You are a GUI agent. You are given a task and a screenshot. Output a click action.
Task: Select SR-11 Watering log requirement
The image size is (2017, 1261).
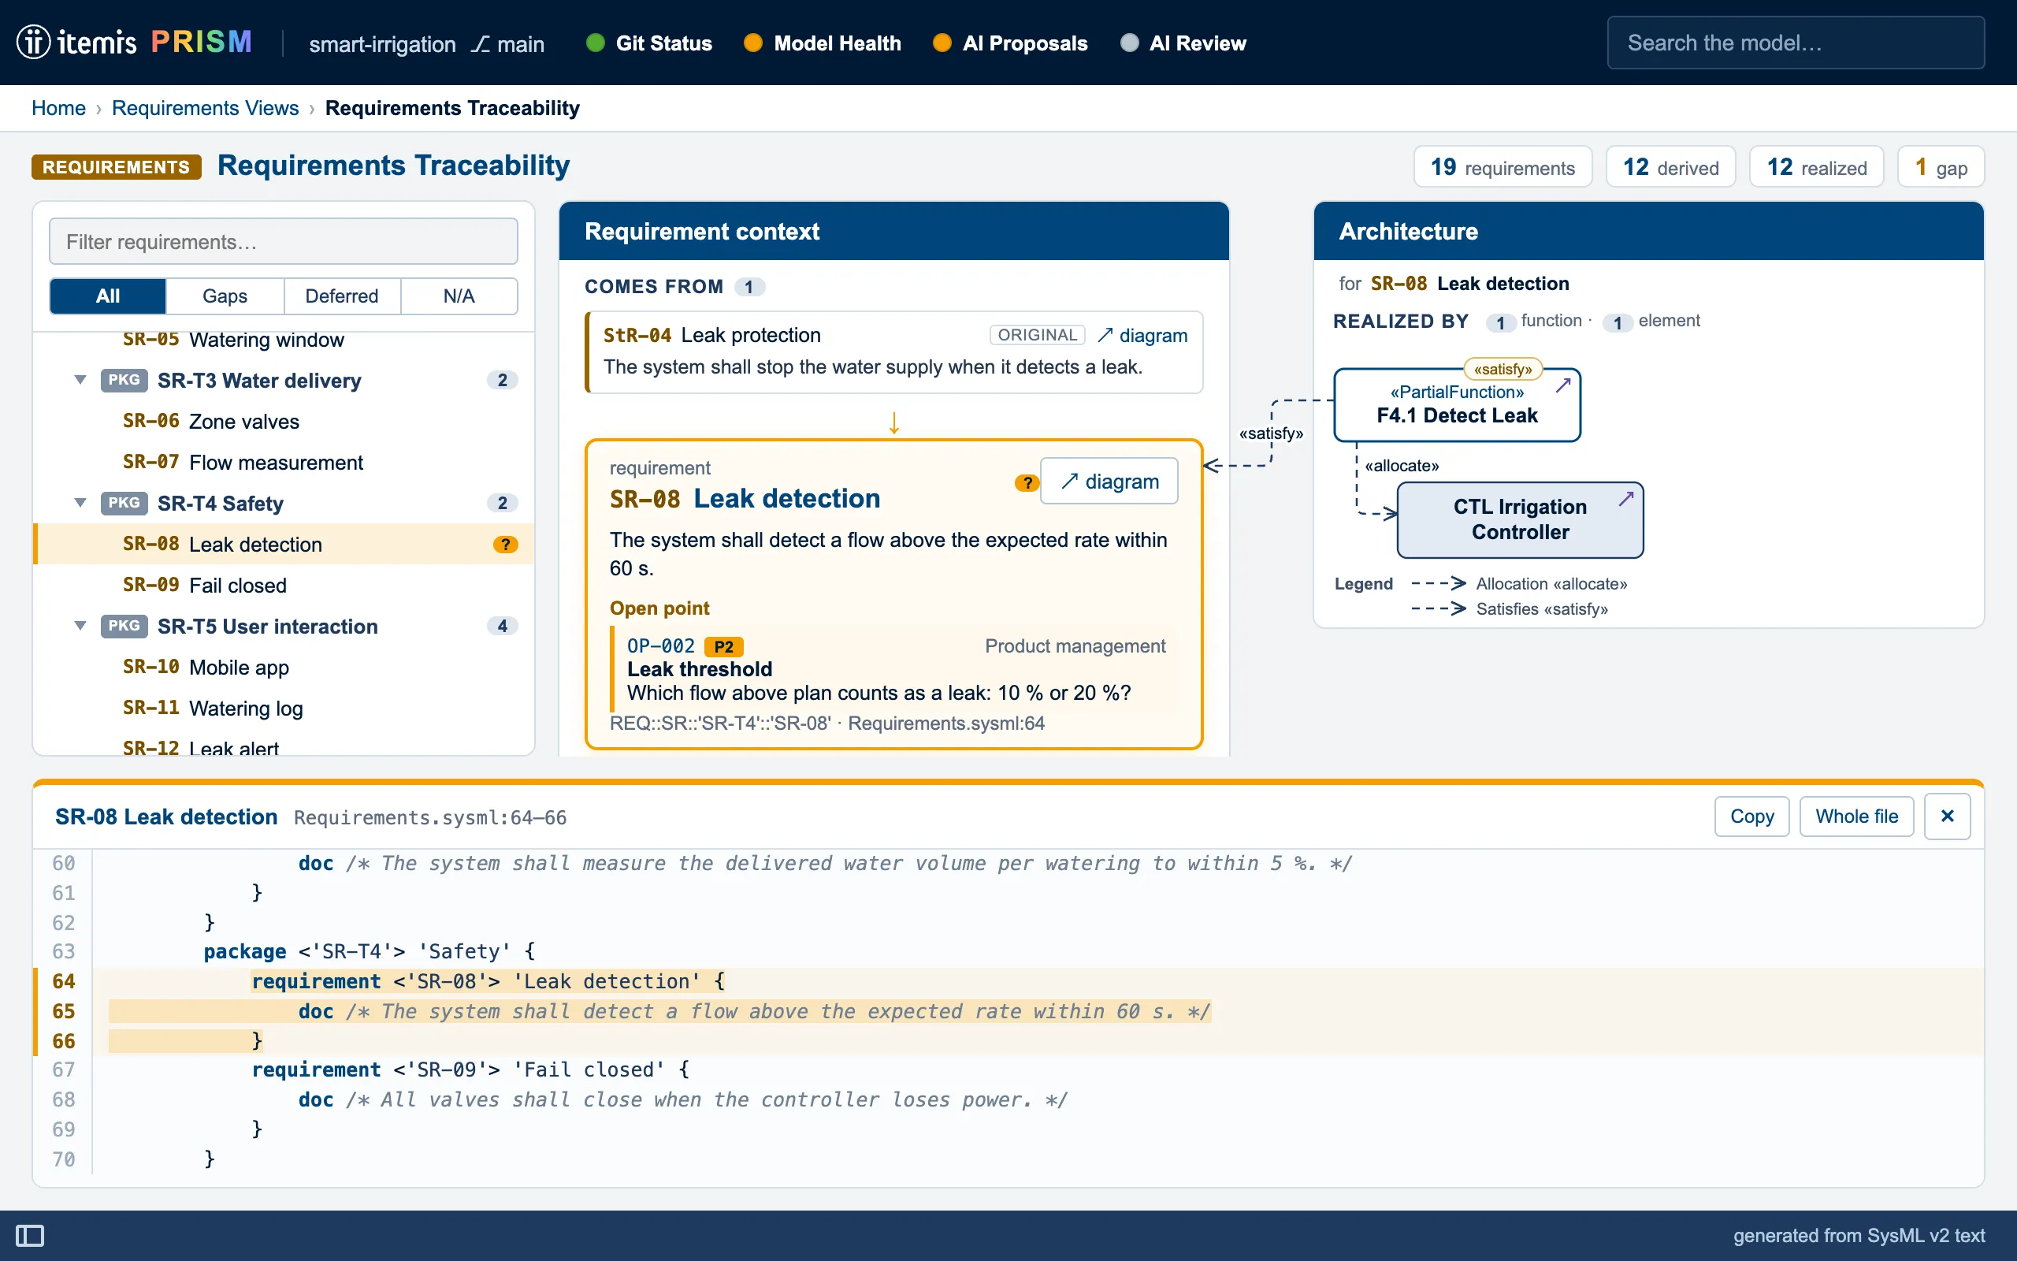click(x=284, y=708)
